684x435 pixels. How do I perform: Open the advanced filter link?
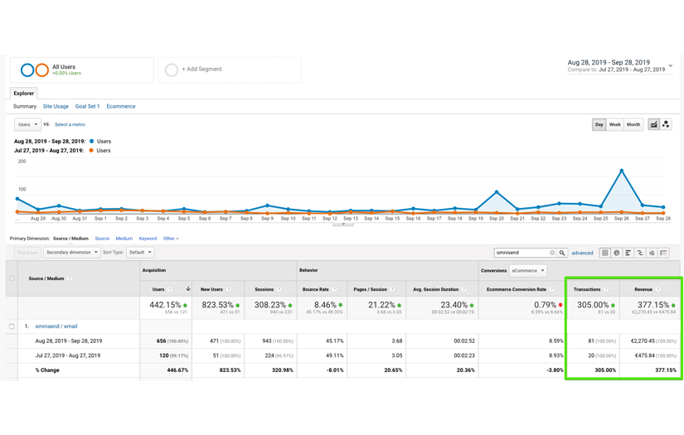582,253
